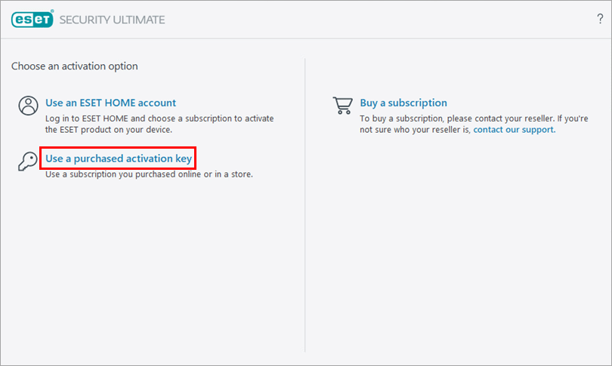Select Use an ESET HOME account

[110, 103]
